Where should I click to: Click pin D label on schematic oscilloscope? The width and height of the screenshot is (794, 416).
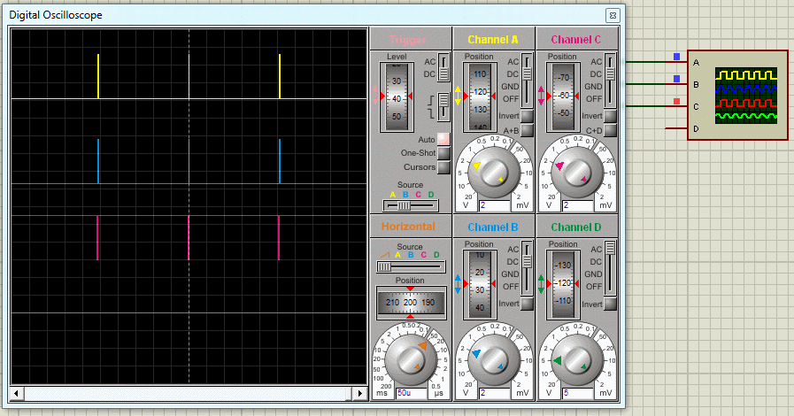pyautogui.click(x=696, y=129)
